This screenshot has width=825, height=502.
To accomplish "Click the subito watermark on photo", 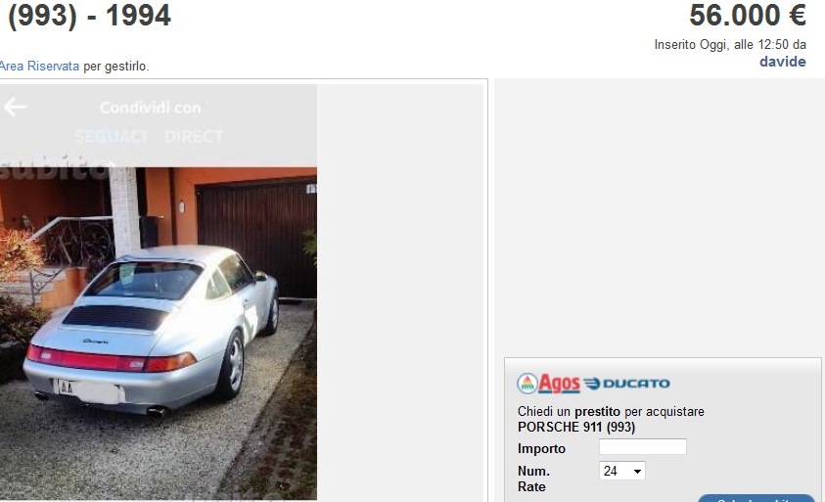I will point(55,168).
